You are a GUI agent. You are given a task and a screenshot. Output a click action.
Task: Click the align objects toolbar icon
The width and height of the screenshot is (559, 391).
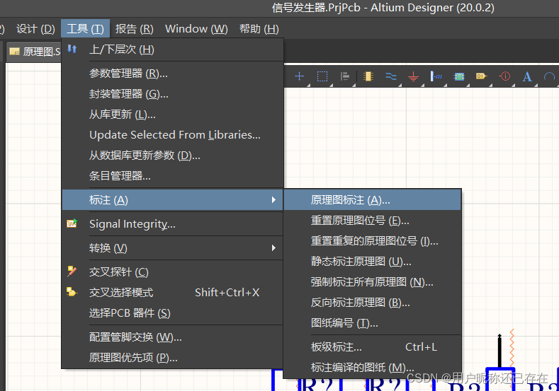[x=345, y=76]
